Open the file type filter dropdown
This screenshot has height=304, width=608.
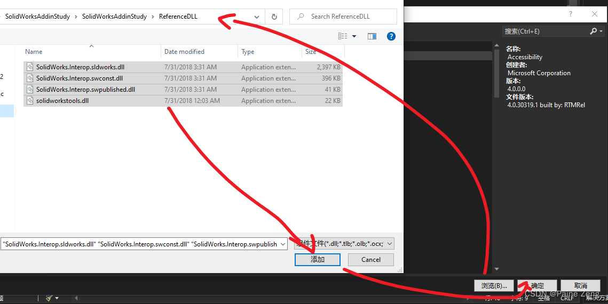344,244
